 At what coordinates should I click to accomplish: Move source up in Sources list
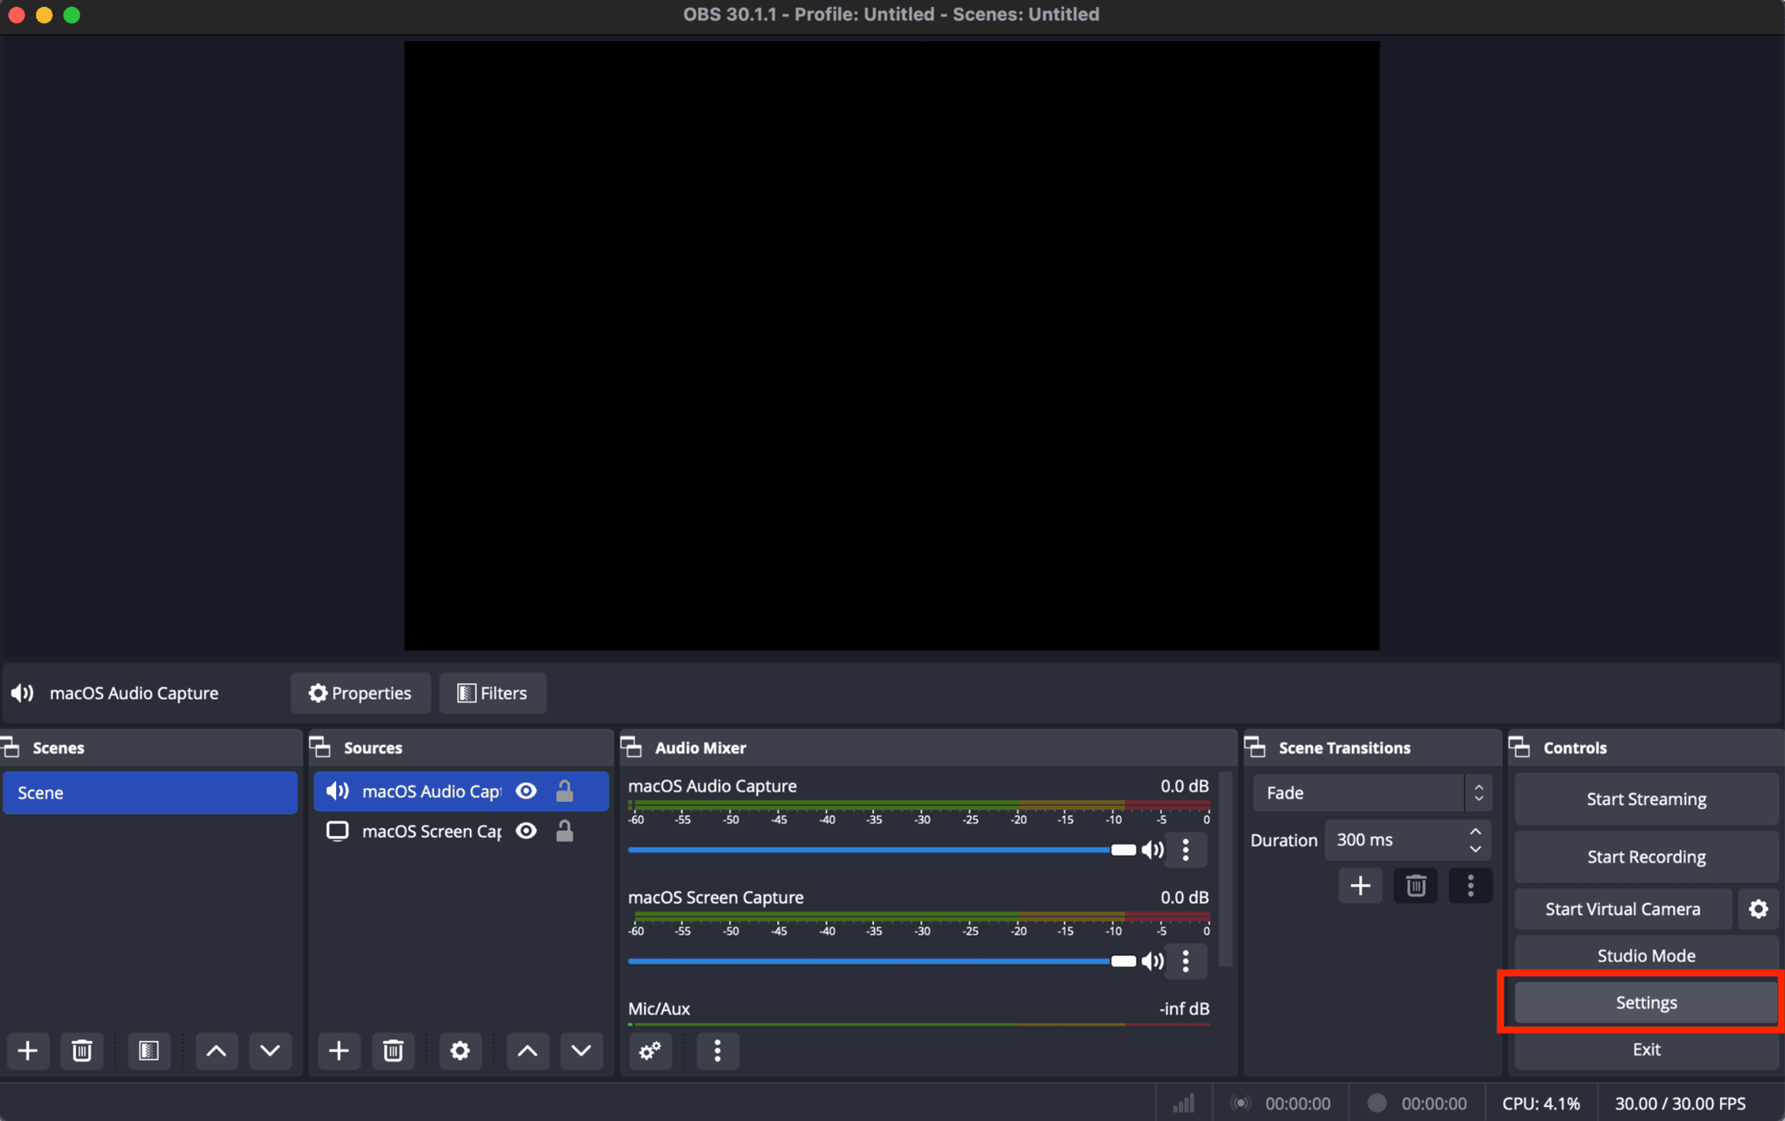pyautogui.click(x=528, y=1051)
